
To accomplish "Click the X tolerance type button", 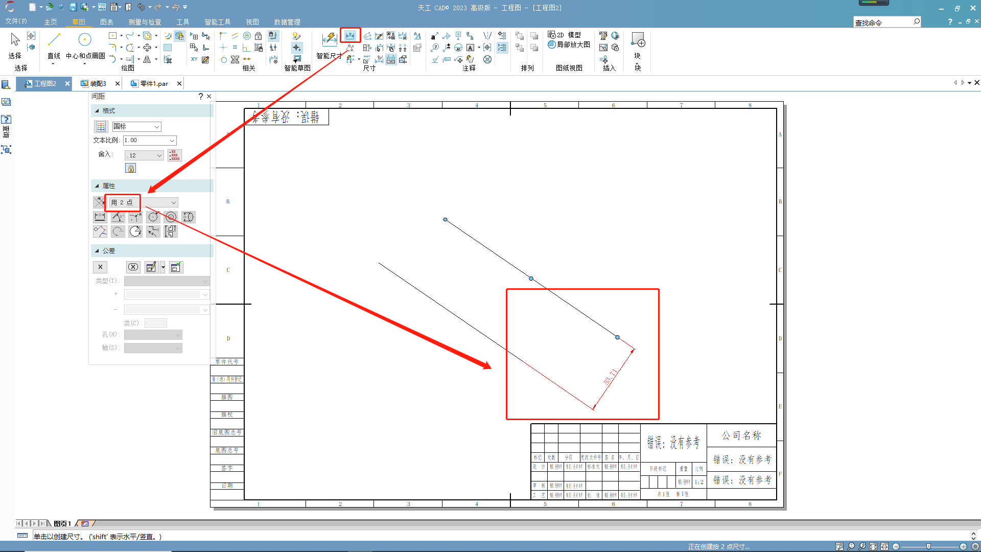I will coord(100,267).
